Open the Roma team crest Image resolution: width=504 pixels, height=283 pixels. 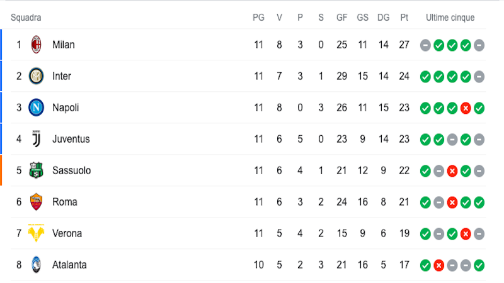(36, 201)
